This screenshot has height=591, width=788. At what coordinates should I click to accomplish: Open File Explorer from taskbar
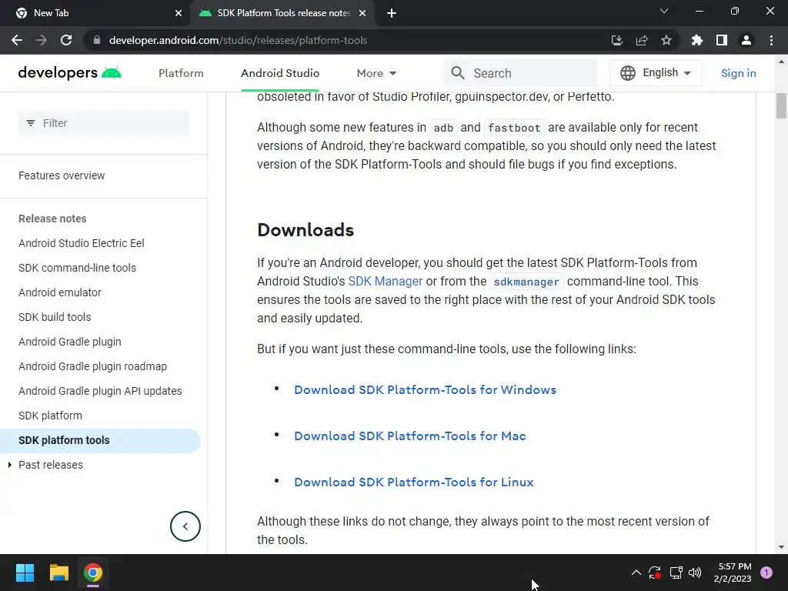point(58,573)
